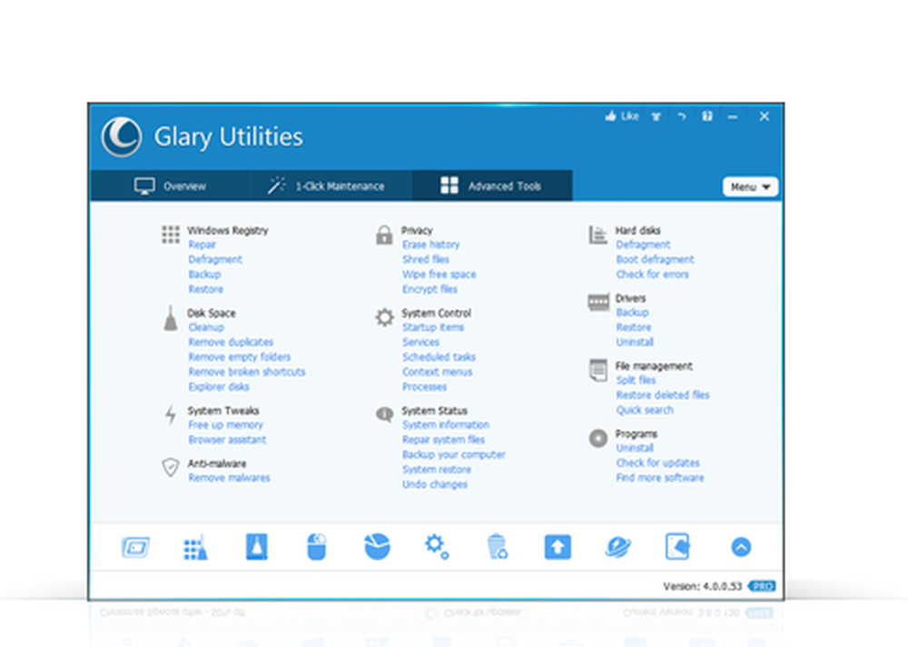Screen dimensions: 908x647
Task: Select the Disk Cleanup flask icon
Action: tap(256, 546)
